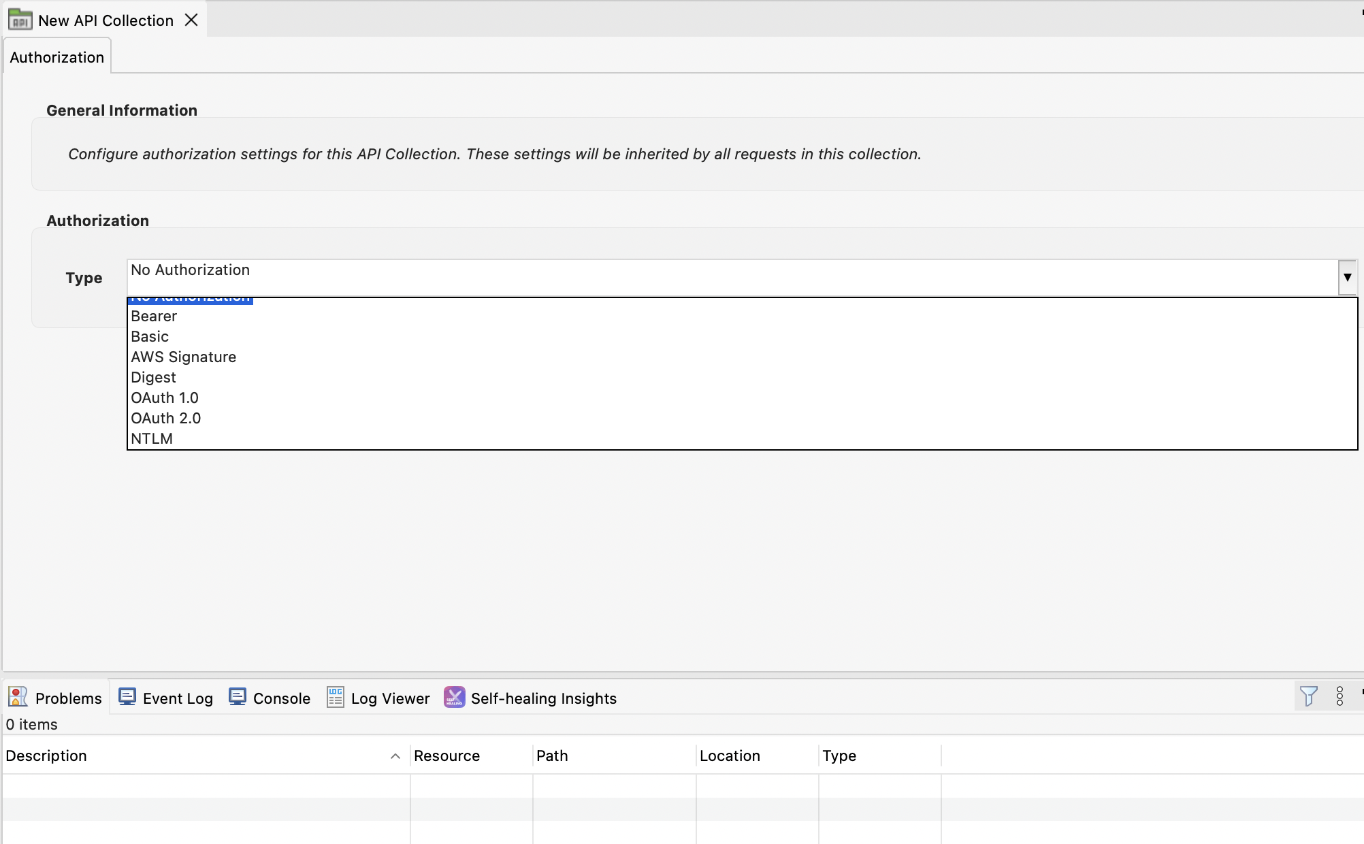Screen dimensions: 1364x844
Task: Open the view menu via three-dots icon
Action: click(x=1339, y=696)
